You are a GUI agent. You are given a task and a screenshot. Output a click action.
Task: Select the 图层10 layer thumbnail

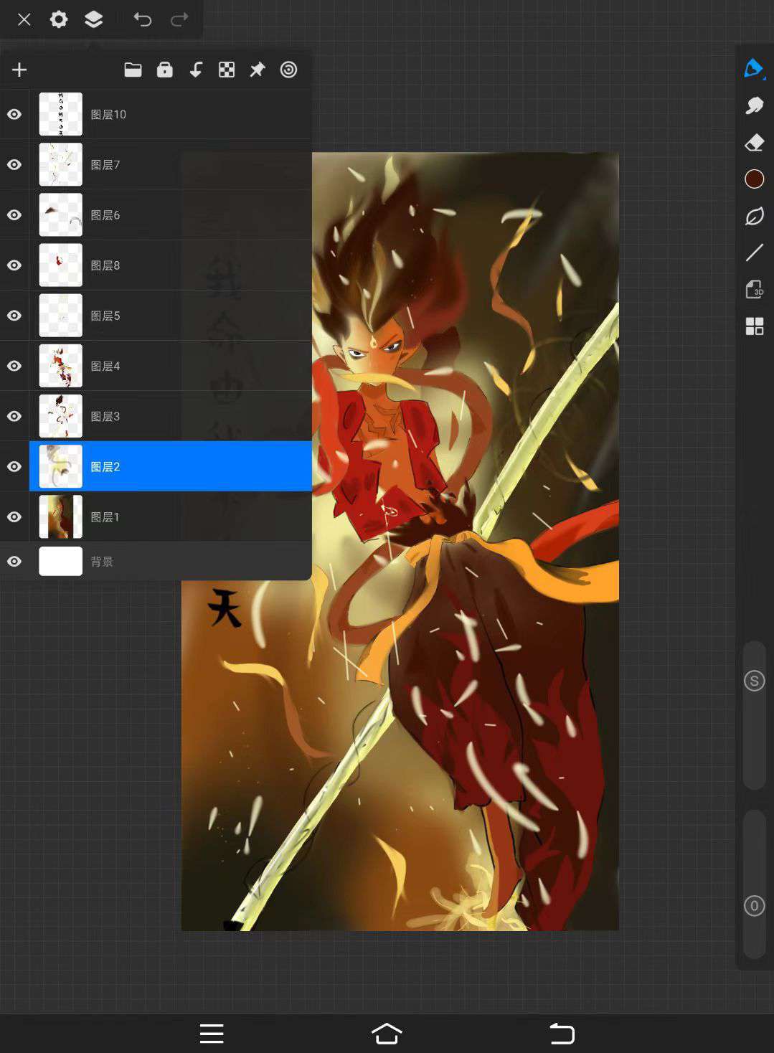point(60,114)
